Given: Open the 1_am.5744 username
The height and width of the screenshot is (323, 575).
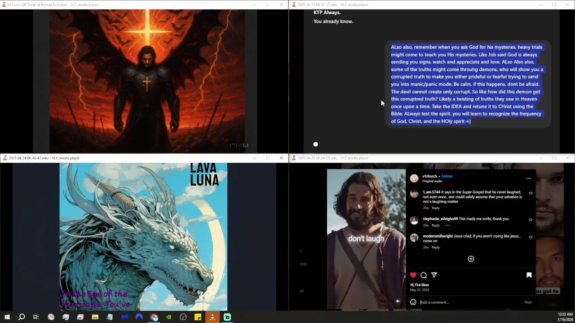Looking at the screenshot, I should tap(431, 192).
